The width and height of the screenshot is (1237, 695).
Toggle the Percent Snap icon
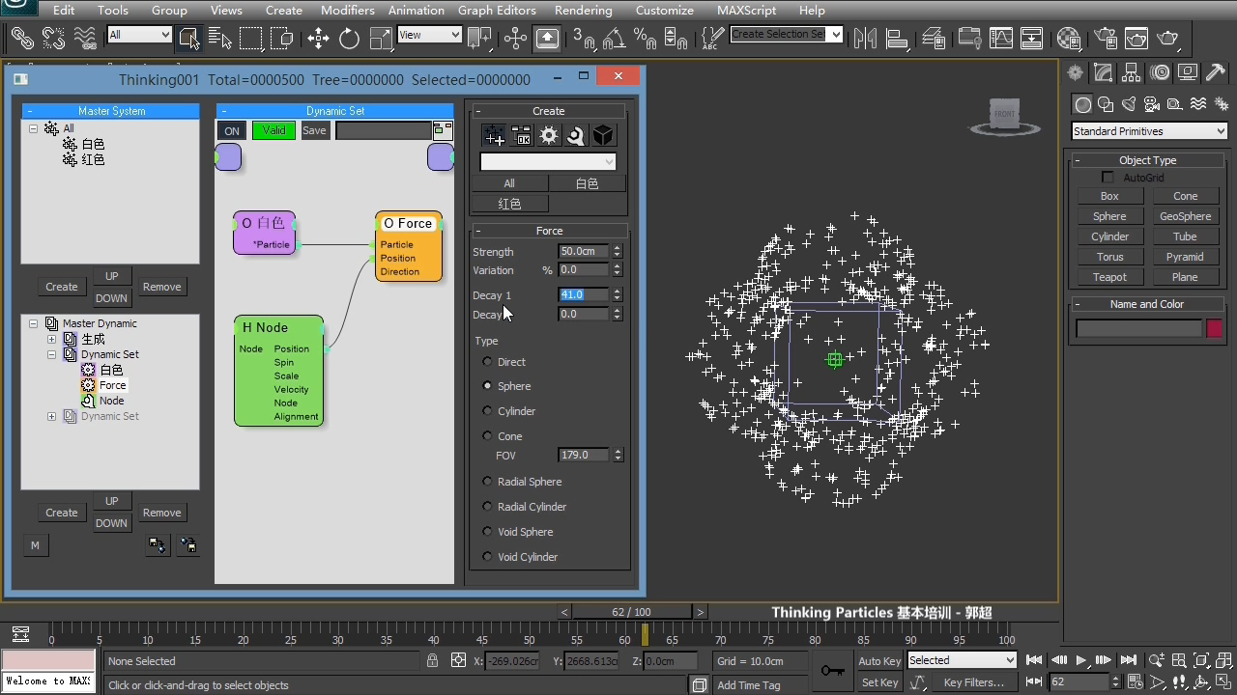pyautogui.click(x=645, y=38)
